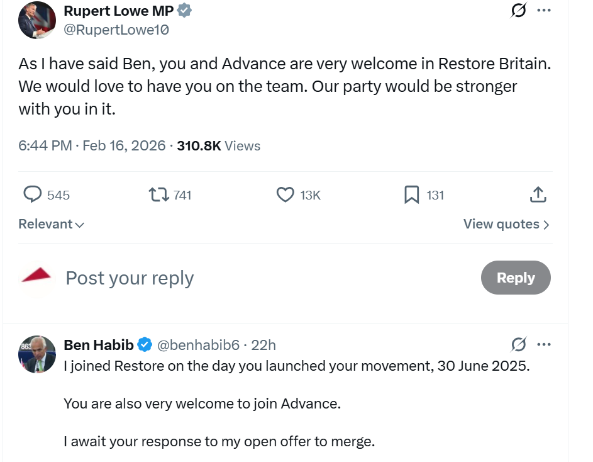Bookmark Rupert Lowe's post

pyautogui.click(x=411, y=194)
